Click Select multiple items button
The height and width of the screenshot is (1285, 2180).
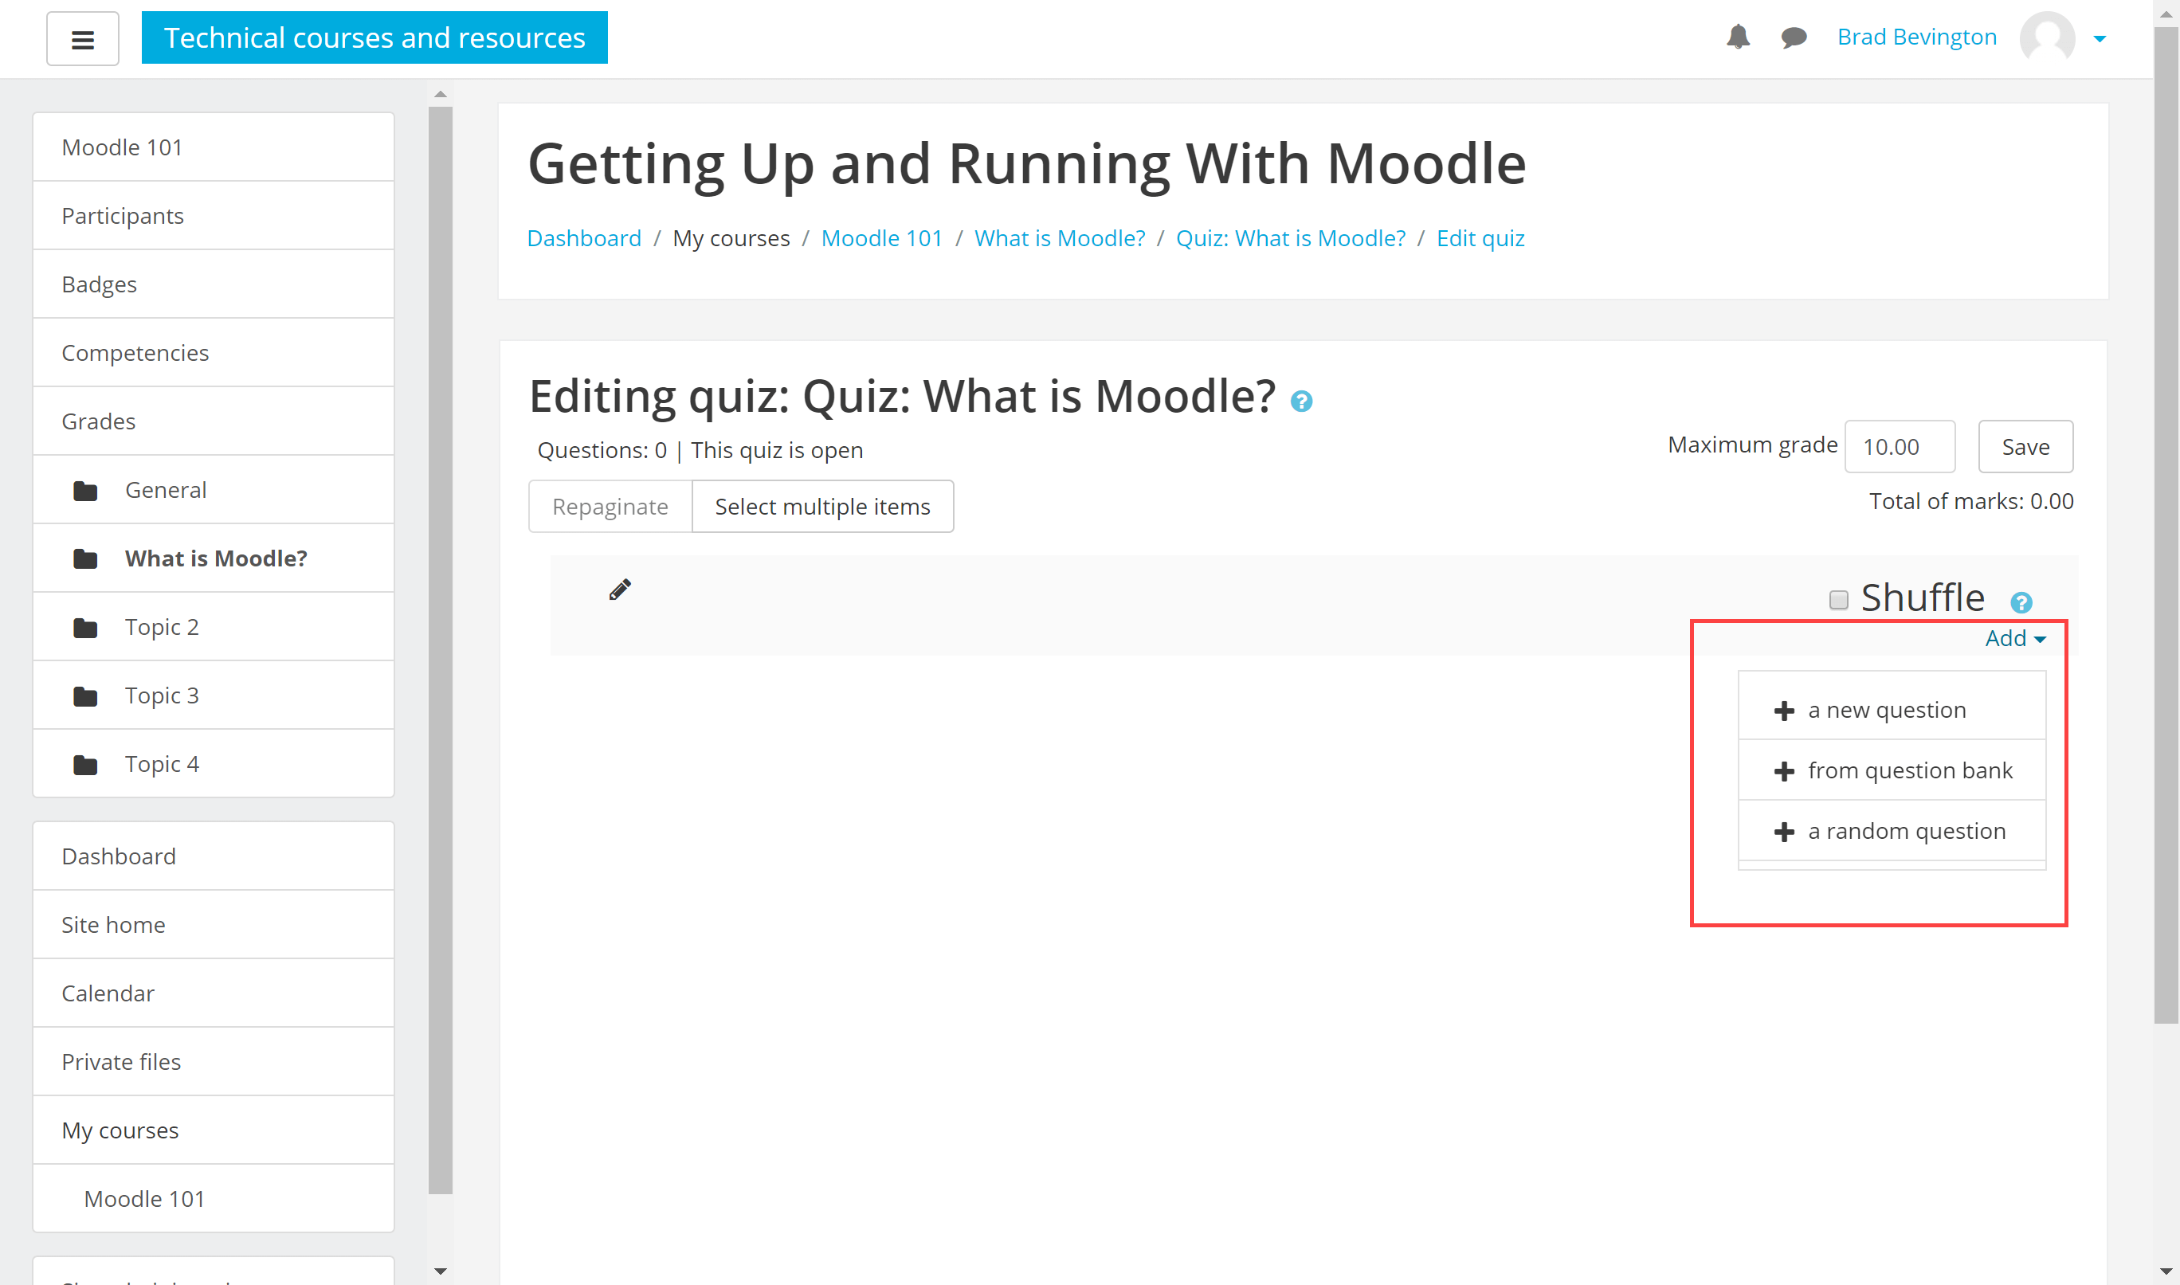click(822, 507)
